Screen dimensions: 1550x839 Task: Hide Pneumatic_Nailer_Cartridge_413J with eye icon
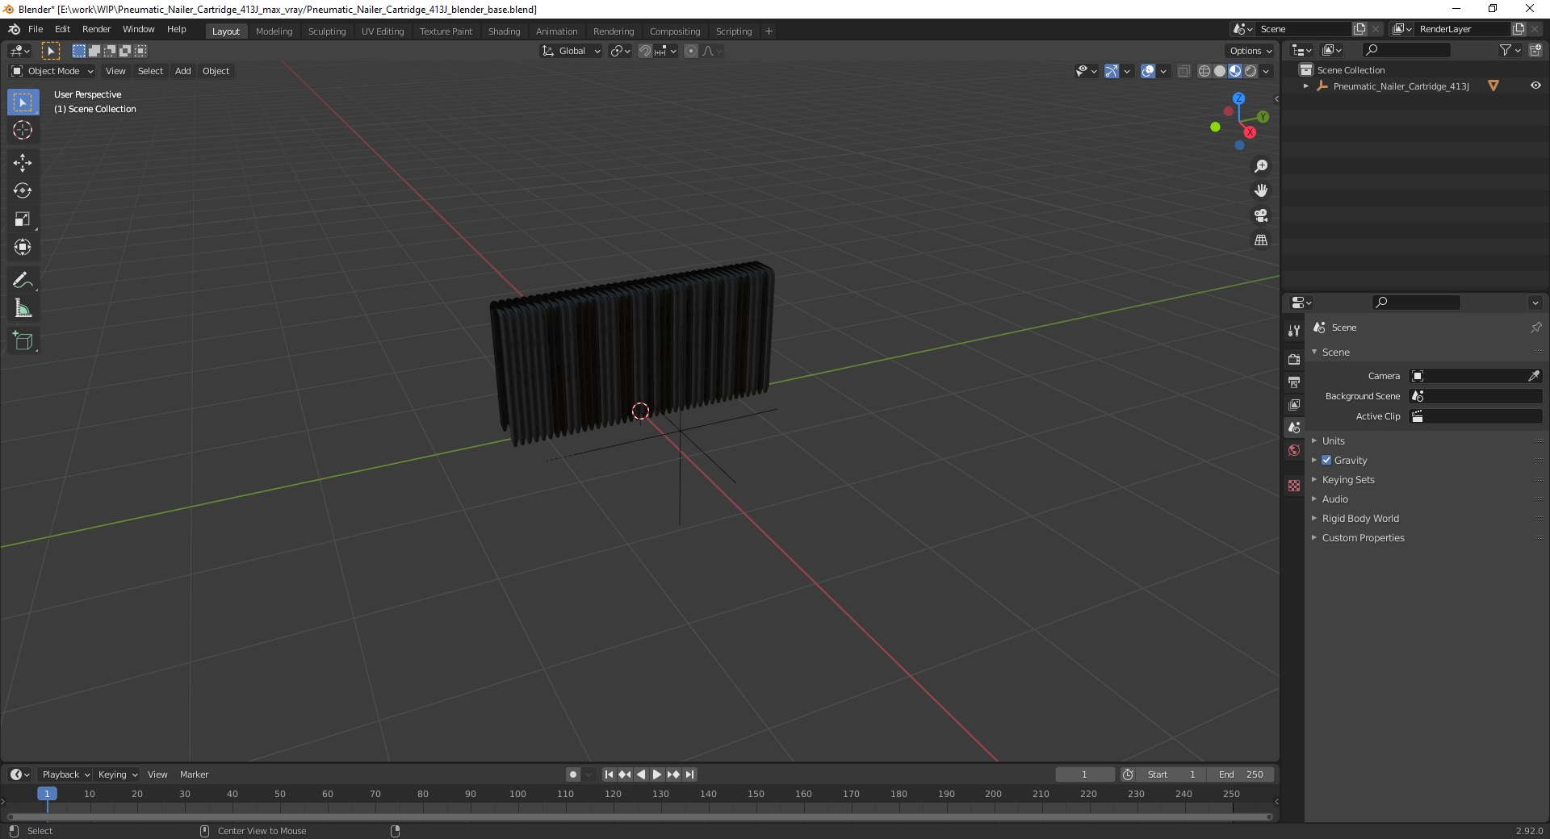(1535, 86)
